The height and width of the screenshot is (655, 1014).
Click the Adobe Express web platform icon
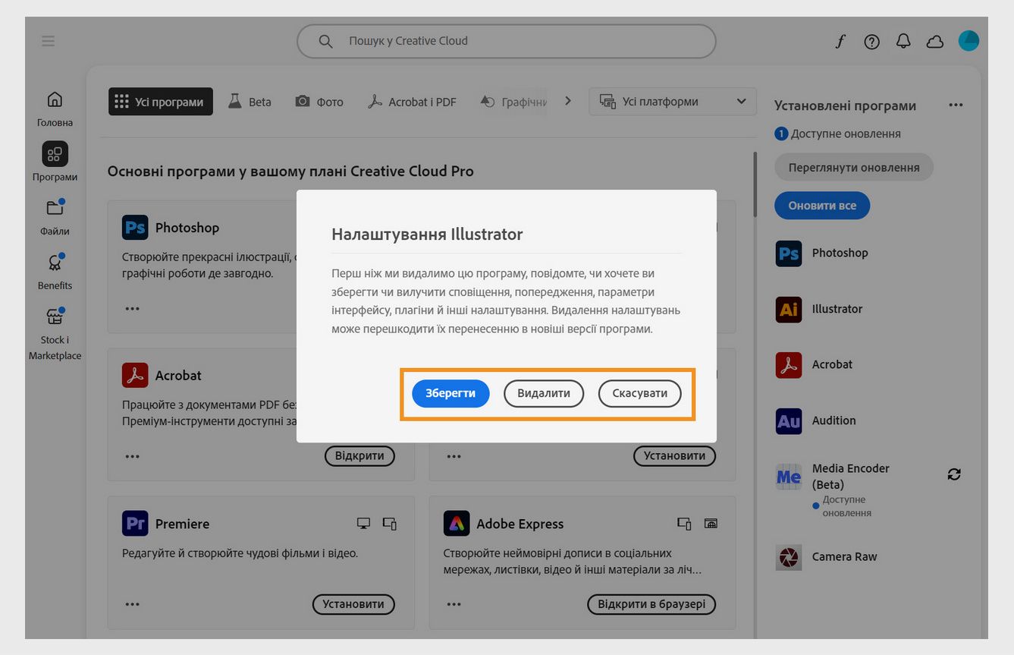(711, 524)
